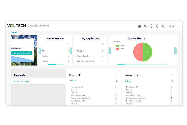
Task: Click the AP Status label
Action: pyautogui.click(x=116, y=41)
